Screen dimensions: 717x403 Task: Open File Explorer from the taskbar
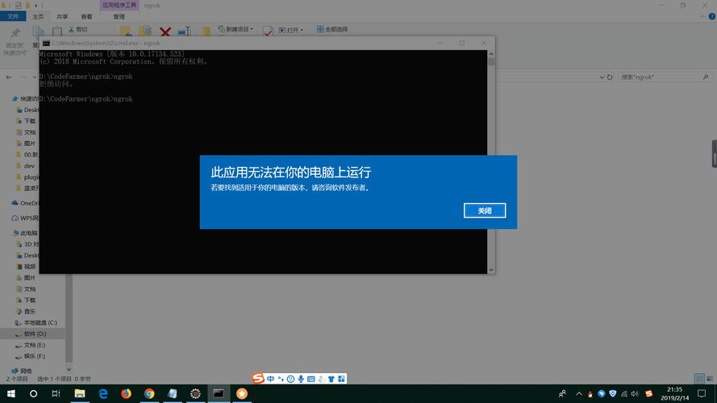(80, 393)
